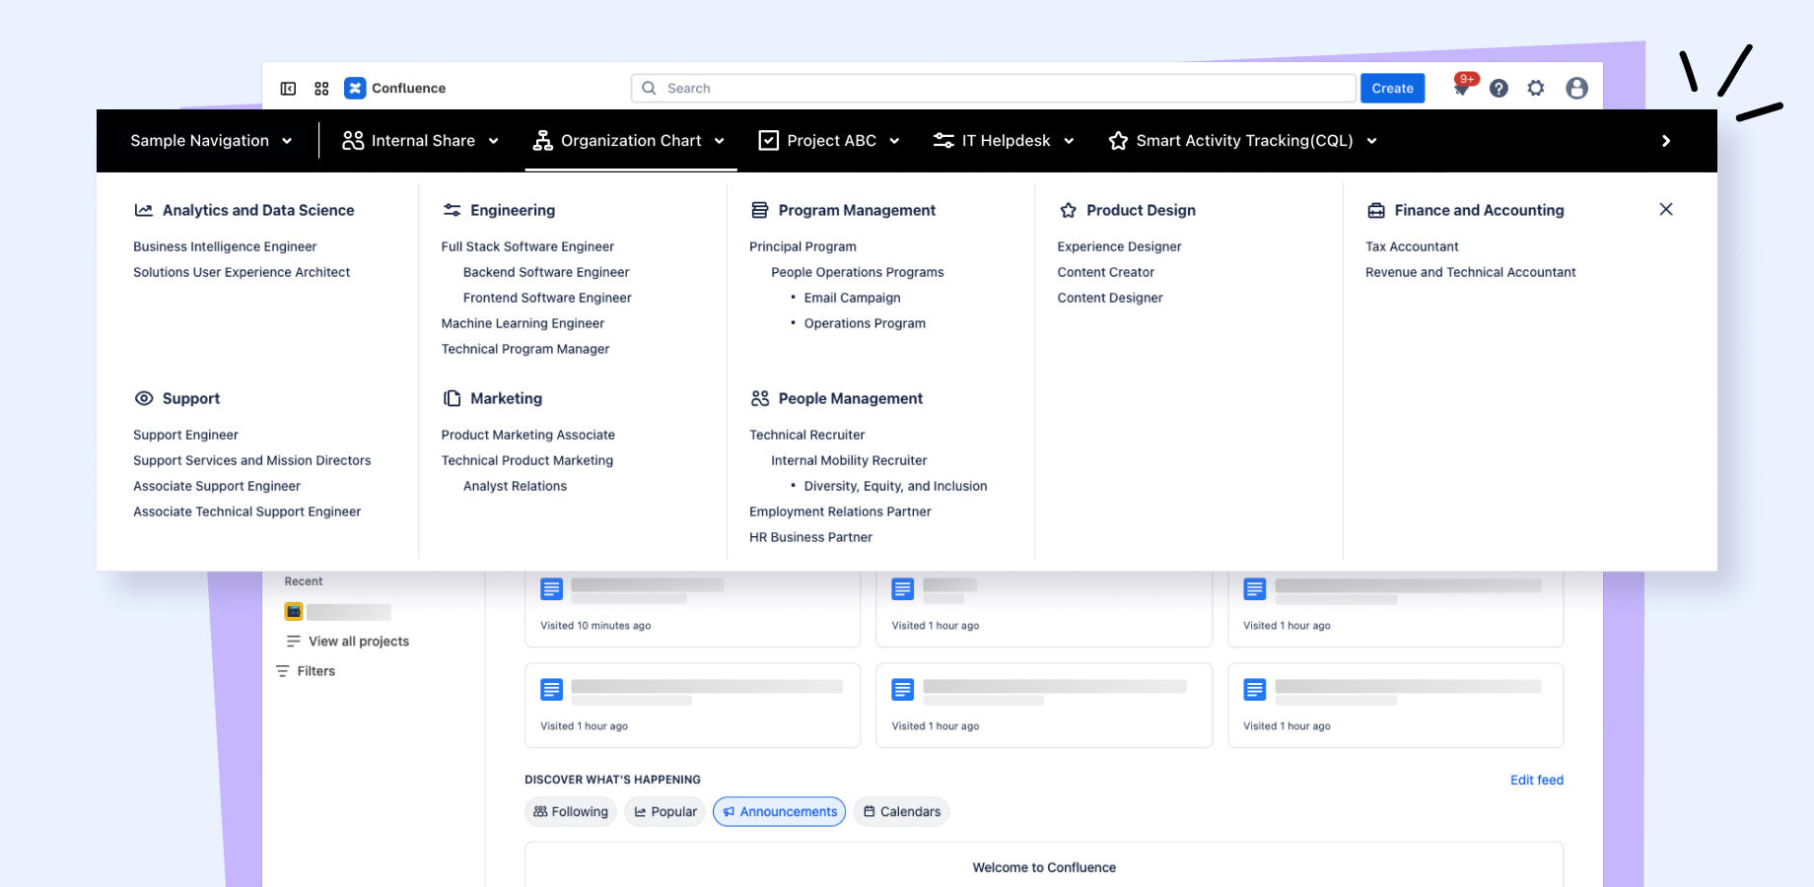This screenshot has width=1814, height=887.
Task: Select the Announcements feed filter
Action: [x=779, y=812]
